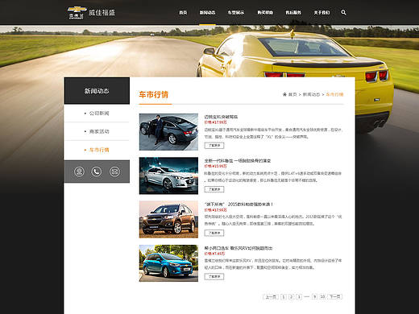Click the sidebar phone contact icon

(x=97, y=171)
